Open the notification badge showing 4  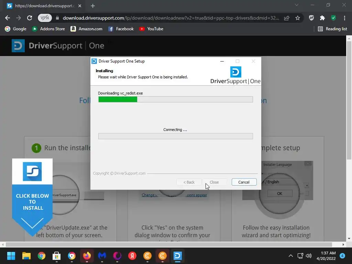(342, 256)
